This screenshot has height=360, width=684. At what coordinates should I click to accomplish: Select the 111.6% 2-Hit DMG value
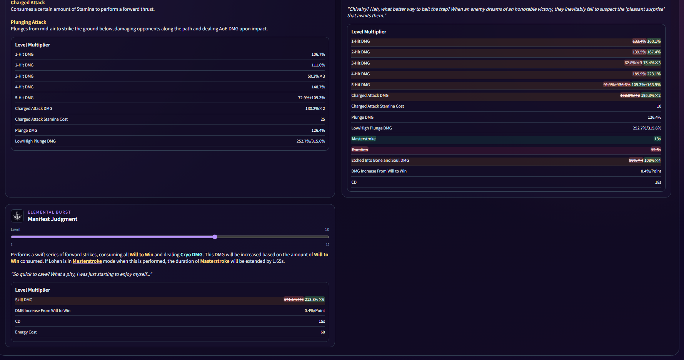pyautogui.click(x=318, y=65)
